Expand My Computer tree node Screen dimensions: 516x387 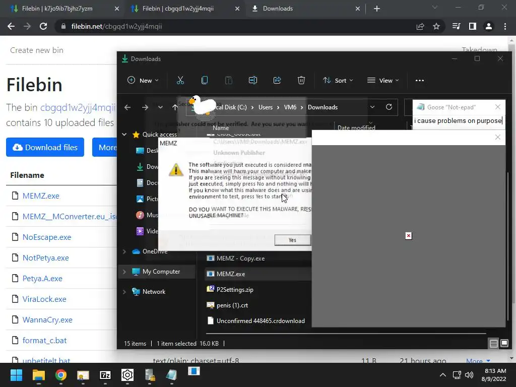coord(124,272)
